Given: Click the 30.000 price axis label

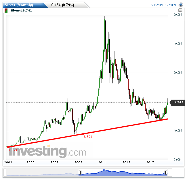Looking at the screenshot, I should coord(178,73).
